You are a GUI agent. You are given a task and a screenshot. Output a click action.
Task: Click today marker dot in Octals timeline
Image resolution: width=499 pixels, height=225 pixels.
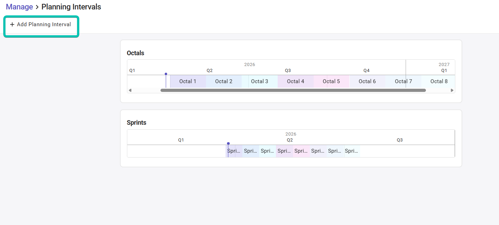166,74
